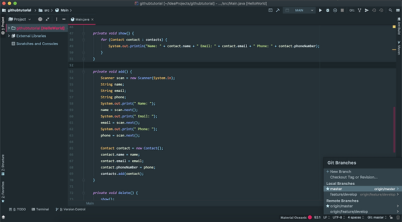Image resolution: width=402 pixels, height=222 pixels.
Task: Open Git: master branch widget in status bar
Action: [377, 218]
